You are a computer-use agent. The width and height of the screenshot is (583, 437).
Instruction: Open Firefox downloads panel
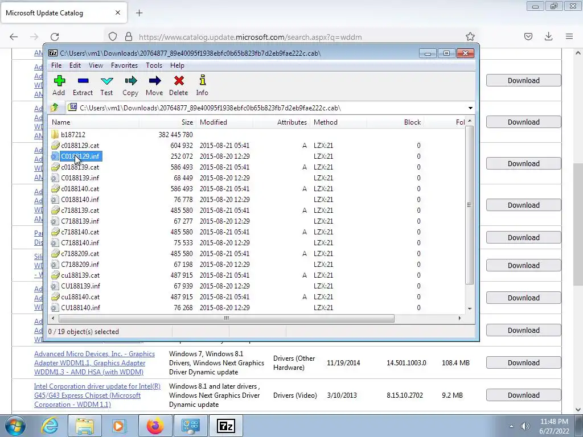point(548,36)
